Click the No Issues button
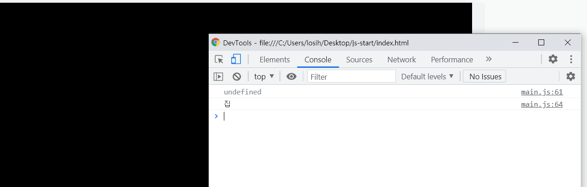This screenshot has height=187, width=587. (x=484, y=77)
